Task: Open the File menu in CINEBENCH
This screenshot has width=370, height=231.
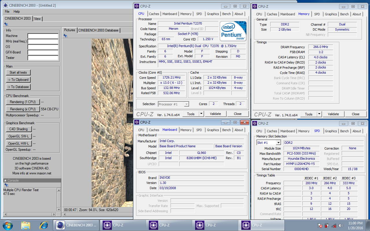Action: coord(7,12)
